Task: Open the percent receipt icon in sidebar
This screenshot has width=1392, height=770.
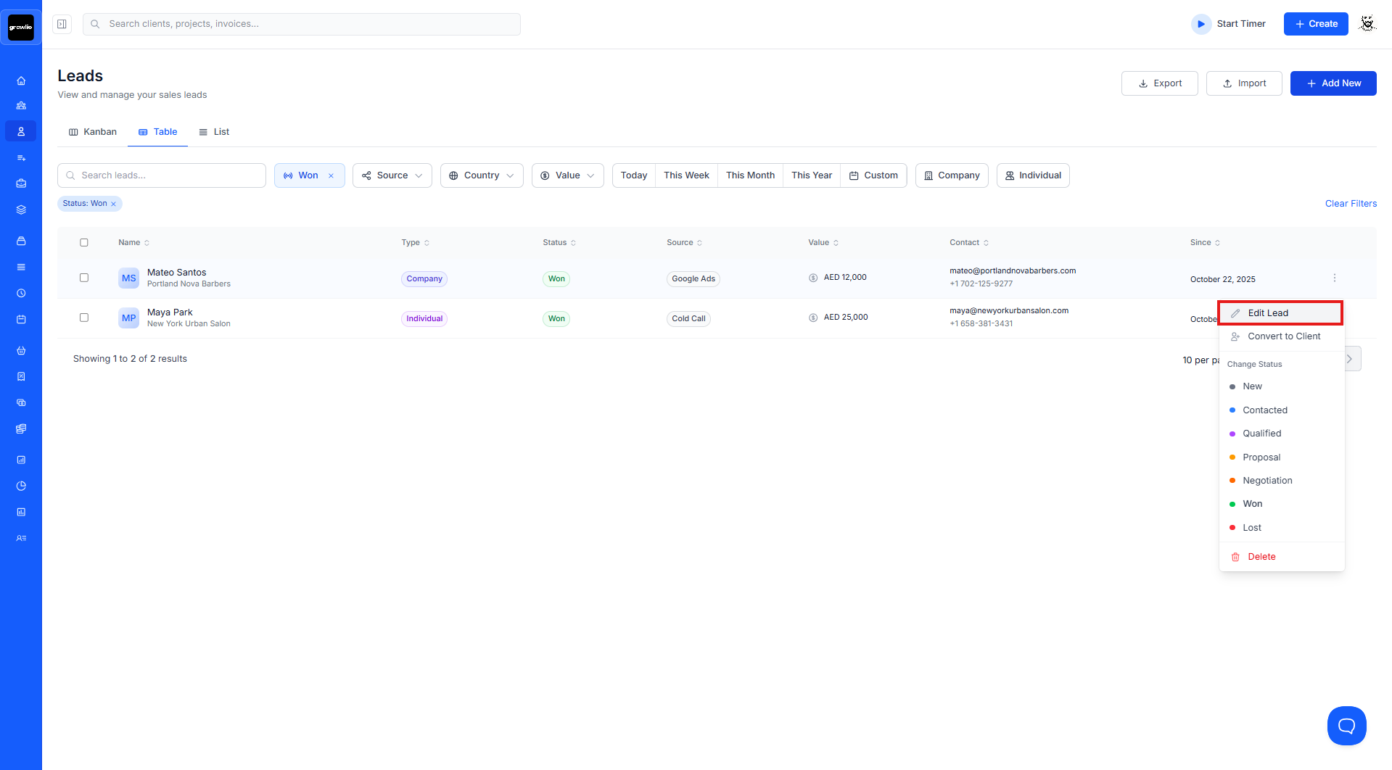Action: 21,376
